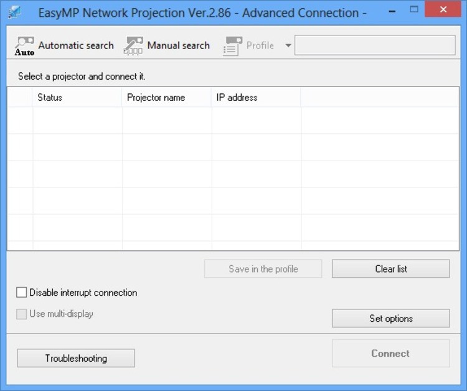The image size is (467, 391).
Task: Click the Automatic search projector icon
Action: [24, 46]
